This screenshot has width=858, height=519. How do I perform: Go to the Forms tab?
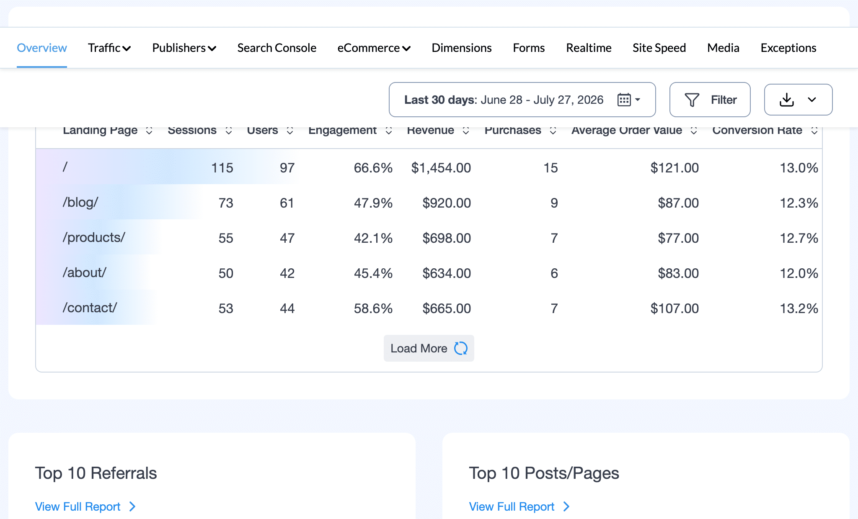pos(529,48)
